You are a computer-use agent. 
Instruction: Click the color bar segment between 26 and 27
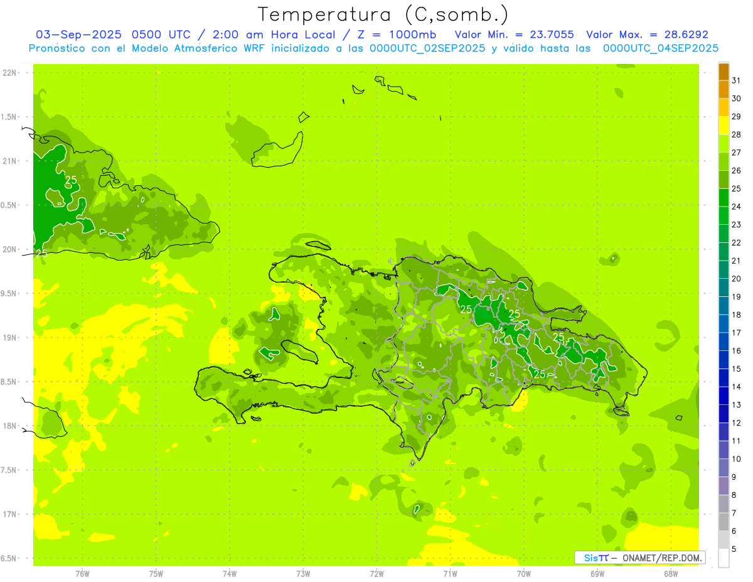pos(724,162)
